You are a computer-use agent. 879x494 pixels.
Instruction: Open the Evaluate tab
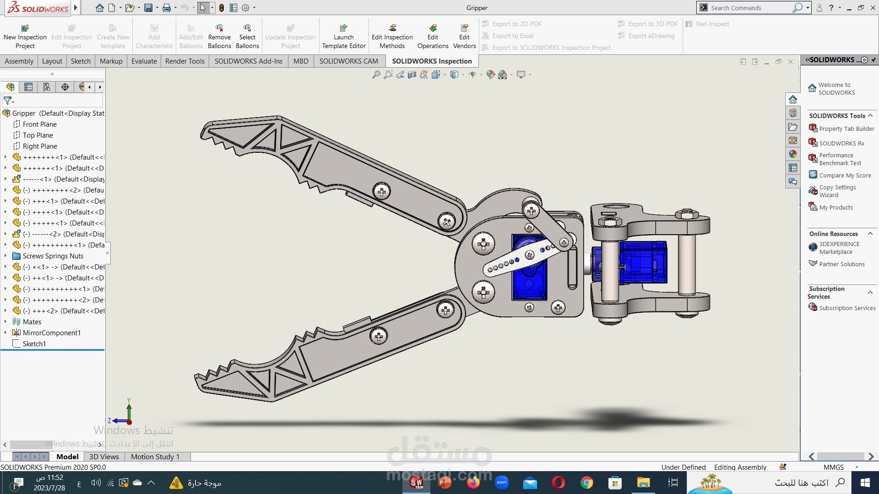click(144, 61)
